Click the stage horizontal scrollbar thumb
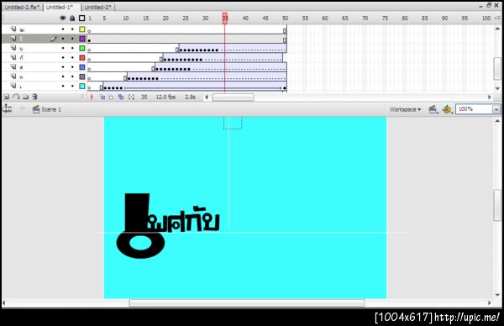This screenshot has width=504, height=326. pos(247,302)
